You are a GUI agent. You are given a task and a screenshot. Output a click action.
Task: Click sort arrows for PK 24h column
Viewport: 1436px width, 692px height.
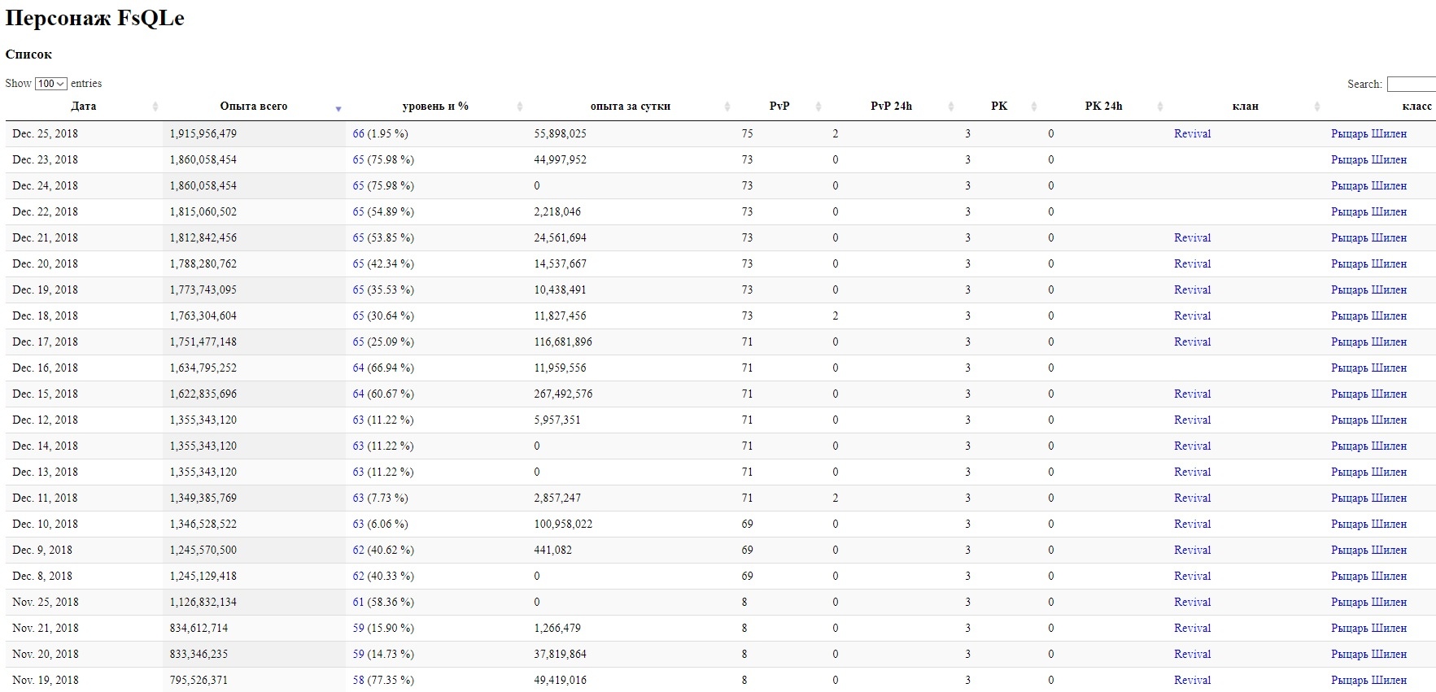click(1160, 107)
